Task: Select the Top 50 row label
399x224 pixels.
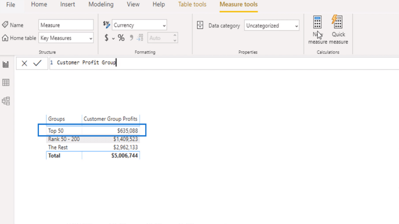Action: coord(56,131)
